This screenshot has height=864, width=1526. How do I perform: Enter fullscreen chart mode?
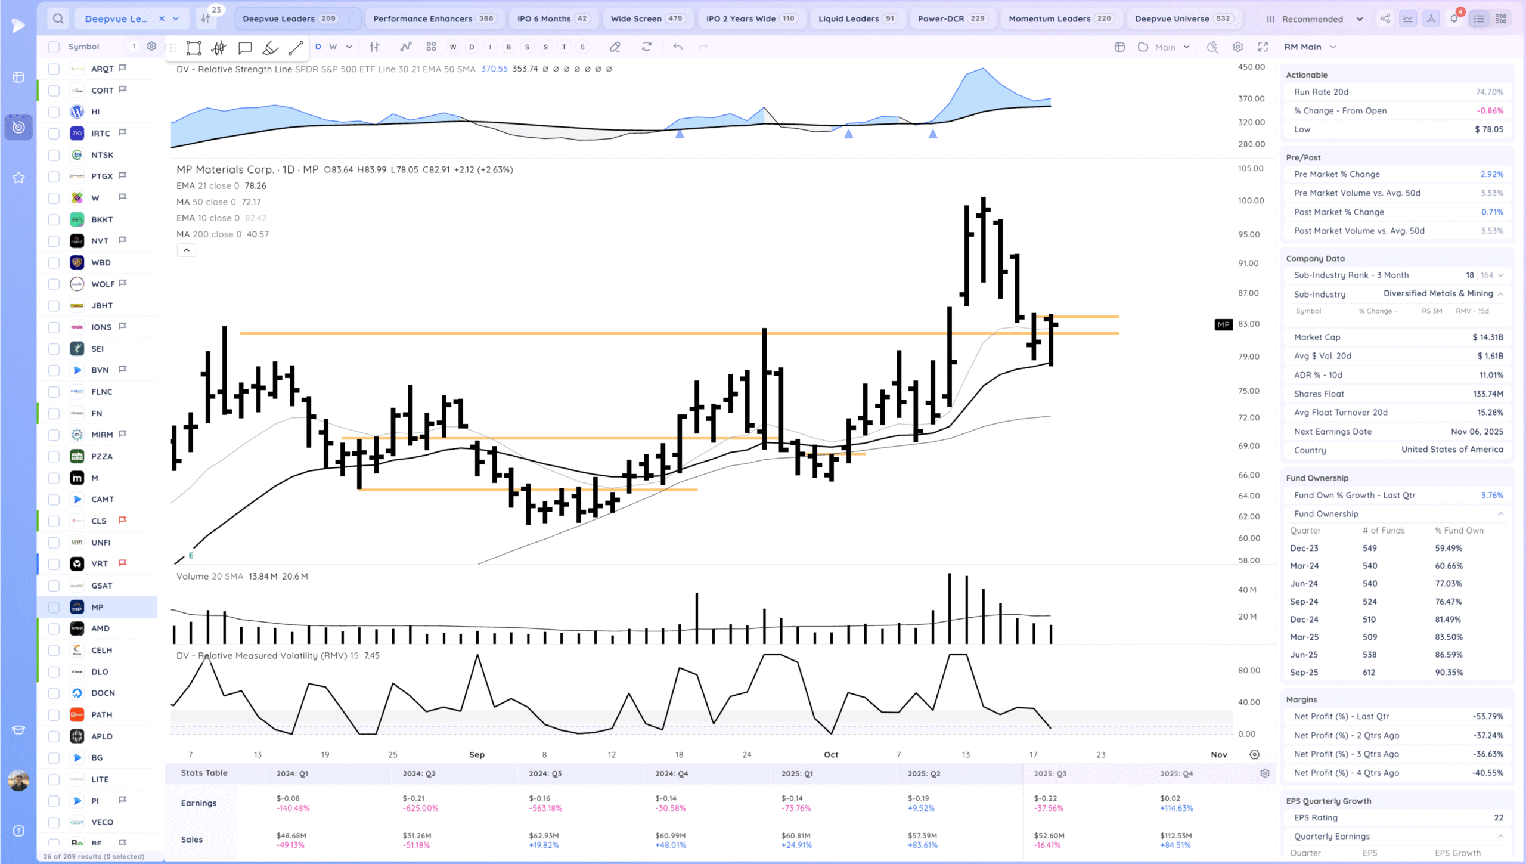[1263, 47]
